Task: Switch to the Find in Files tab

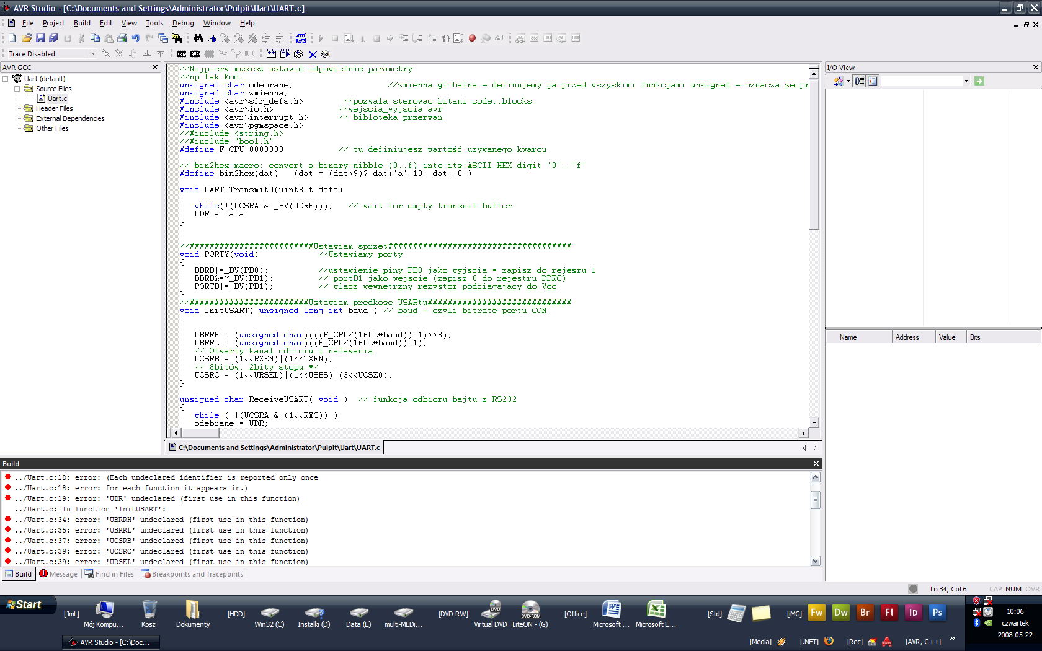Action: 110,574
